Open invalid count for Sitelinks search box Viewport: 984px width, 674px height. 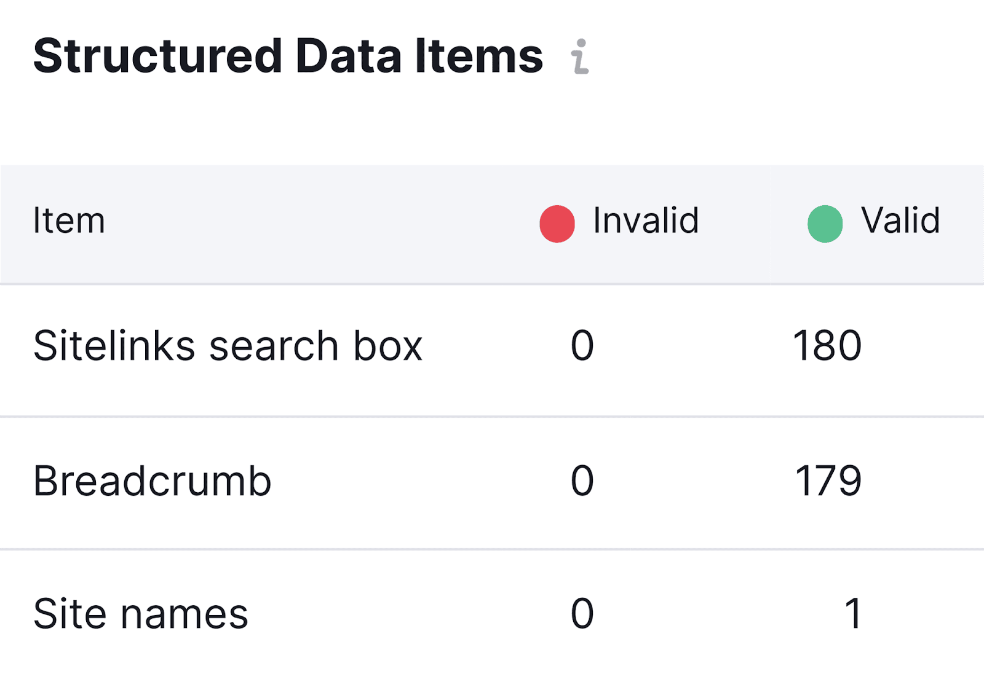click(582, 346)
